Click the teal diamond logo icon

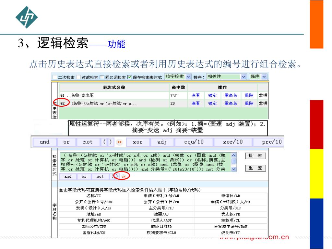click(x=27, y=17)
